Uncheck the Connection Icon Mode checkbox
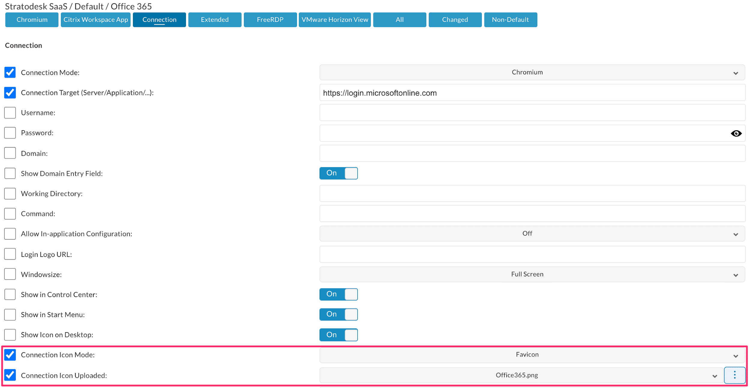750x388 pixels. 10,355
